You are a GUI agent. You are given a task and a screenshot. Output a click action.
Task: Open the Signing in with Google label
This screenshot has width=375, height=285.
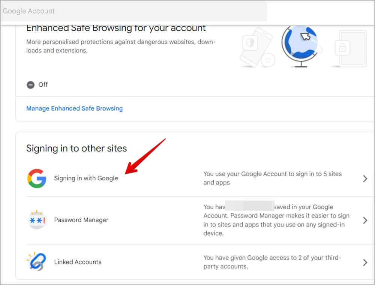pos(86,178)
